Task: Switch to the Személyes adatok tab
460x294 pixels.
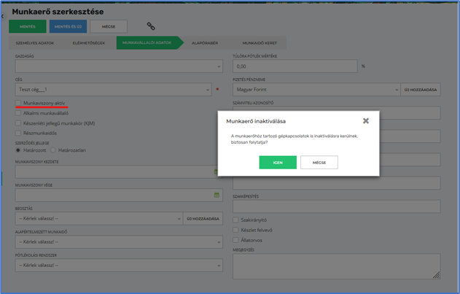Action: (35, 43)
